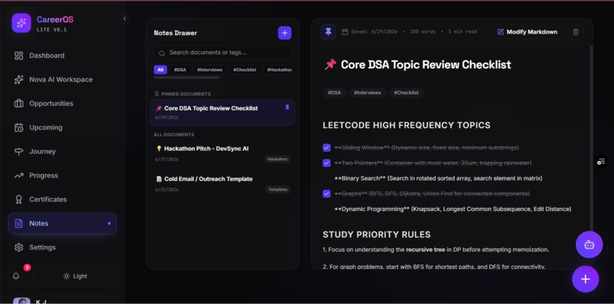Check the Binary Search checkbox

[327, 178]
